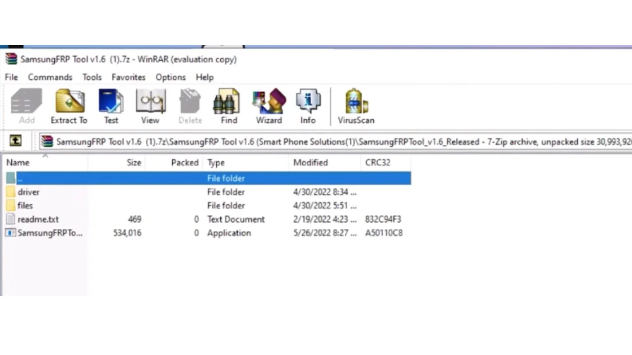This screenshot has height=355, width=632.
Task: Sort by CRC32 column header
Action: pos(386,163)
